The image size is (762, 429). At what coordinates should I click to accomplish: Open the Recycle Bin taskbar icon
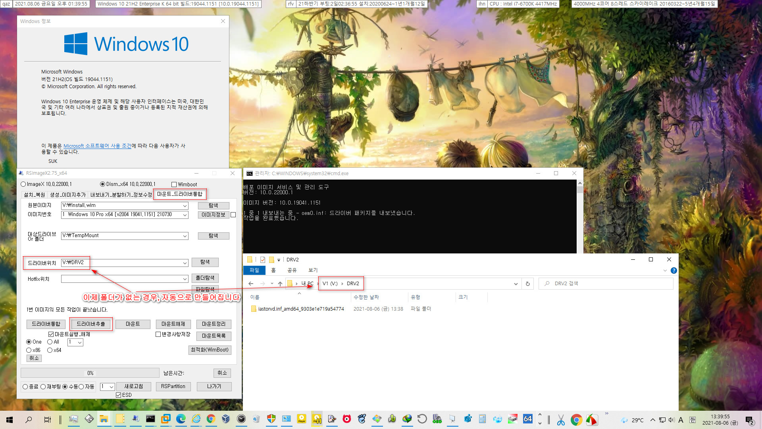(256, 419)
